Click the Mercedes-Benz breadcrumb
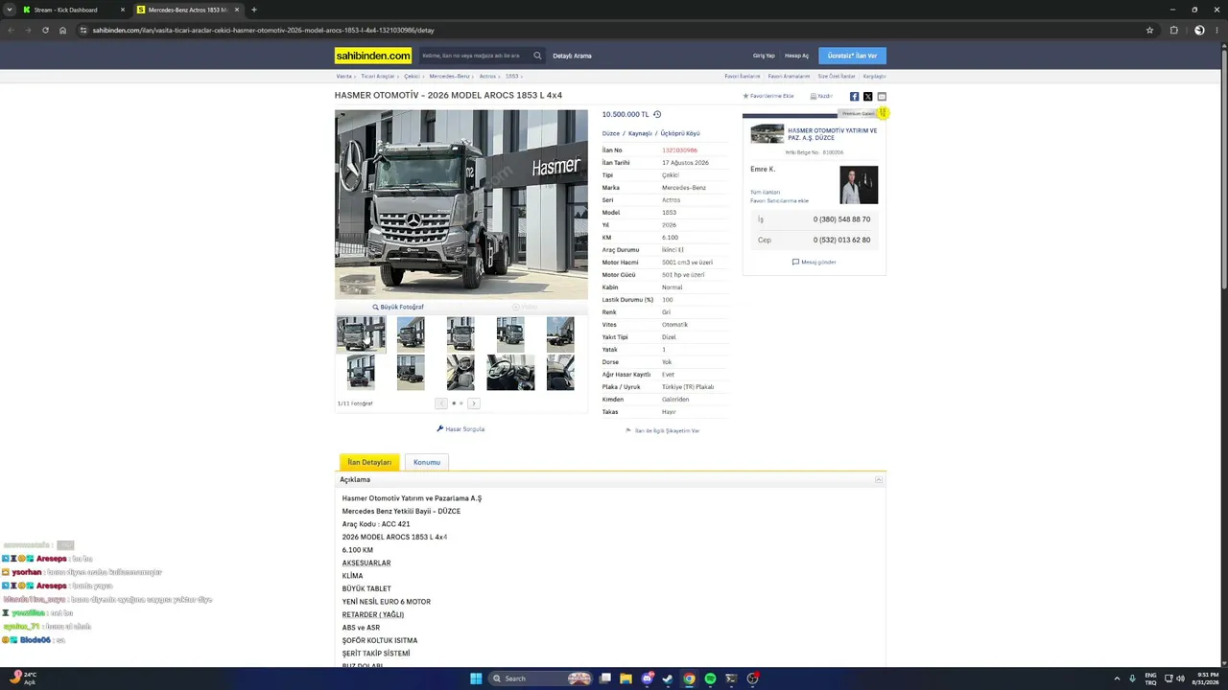This screenshot has height=690, width=1228. tap(450, 76)
